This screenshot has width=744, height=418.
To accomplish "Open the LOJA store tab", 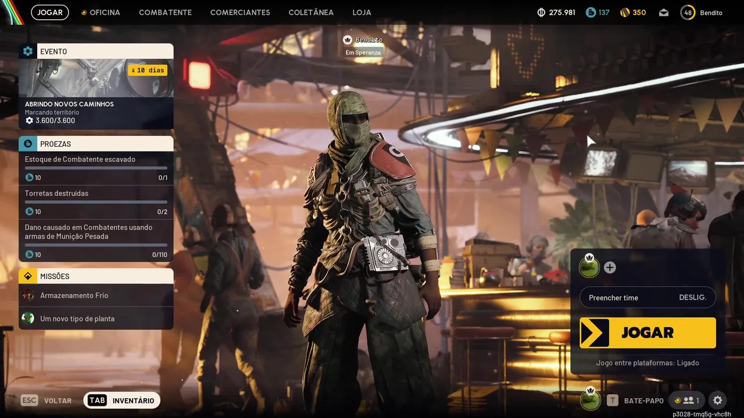I will point(362,12).
